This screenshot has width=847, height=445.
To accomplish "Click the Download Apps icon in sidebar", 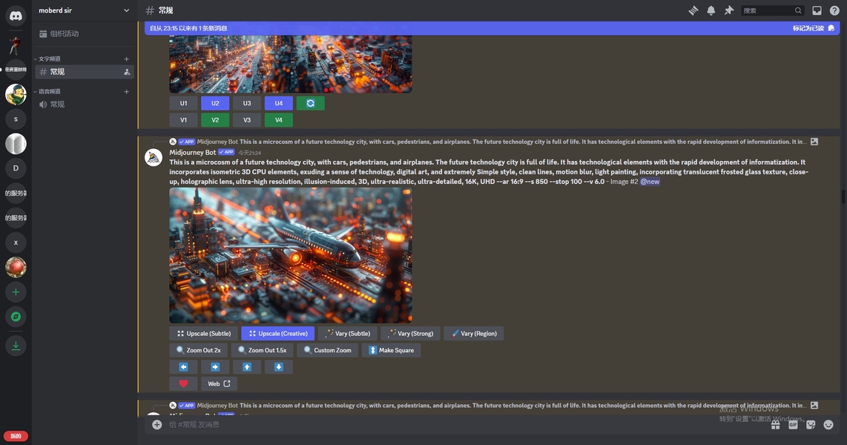I will pyautogui.click(x=16, y=346).
